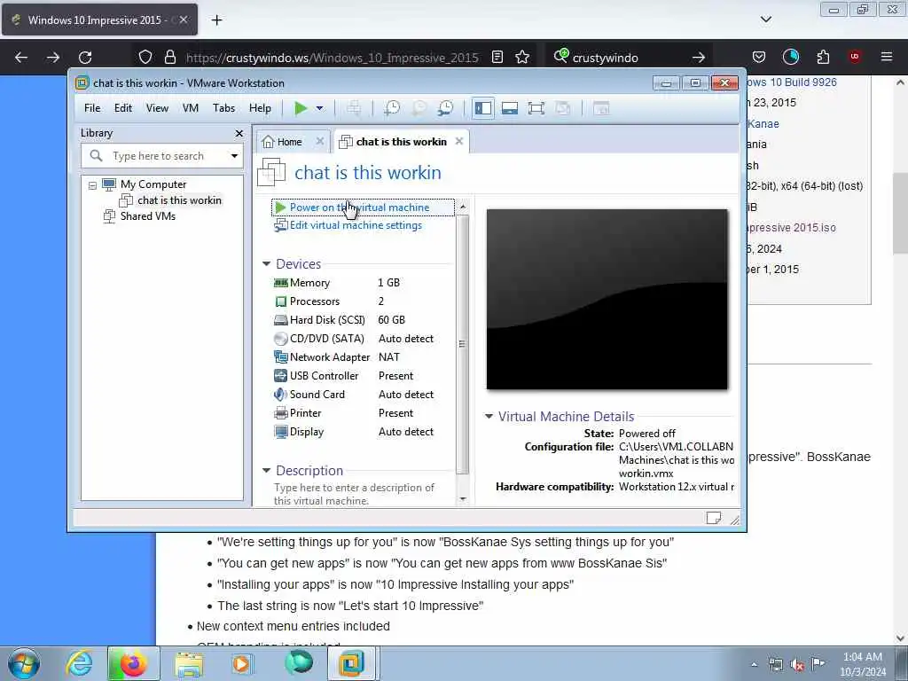Click the black VM screen preview thumbnail

607,300
